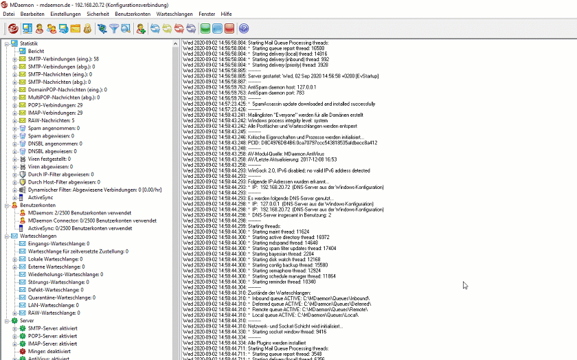Click the orange mail folder toolbar icon
The height and width of the screenshot is (360, 577).
[75, 28]
